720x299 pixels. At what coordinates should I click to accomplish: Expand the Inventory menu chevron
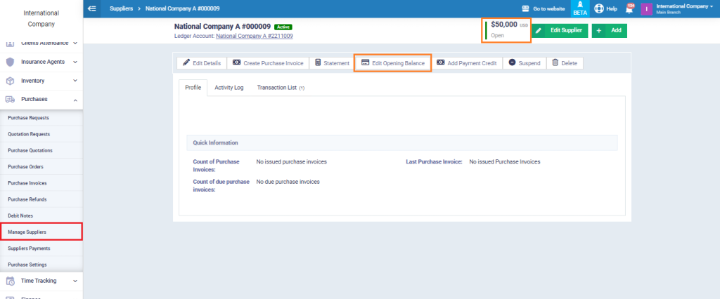(75, 81)
